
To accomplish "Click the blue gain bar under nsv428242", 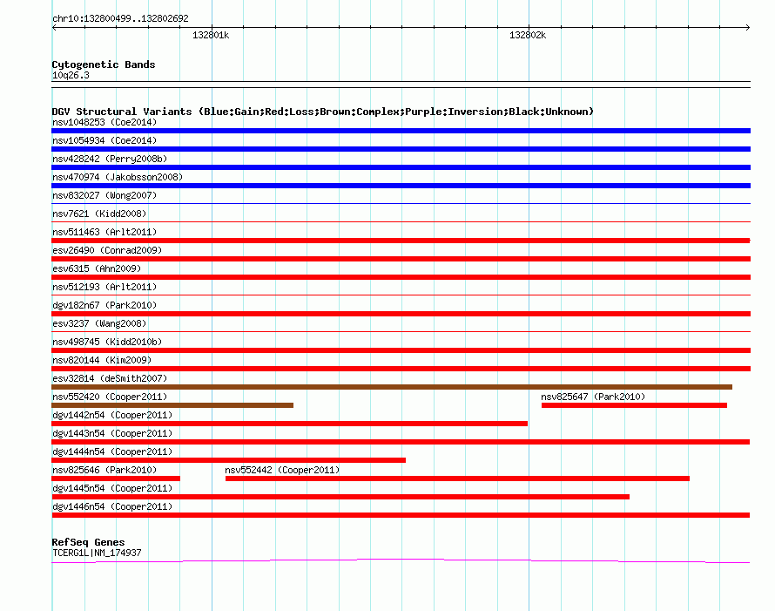I will coord(401,167).
